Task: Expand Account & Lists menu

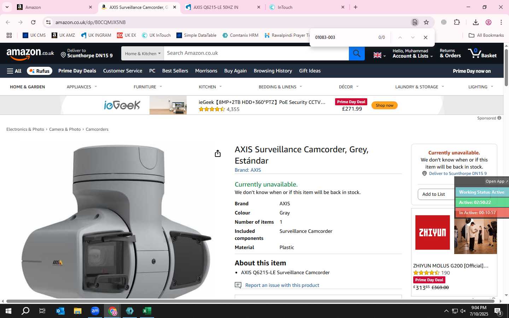Action: click(x=413, y=53)
